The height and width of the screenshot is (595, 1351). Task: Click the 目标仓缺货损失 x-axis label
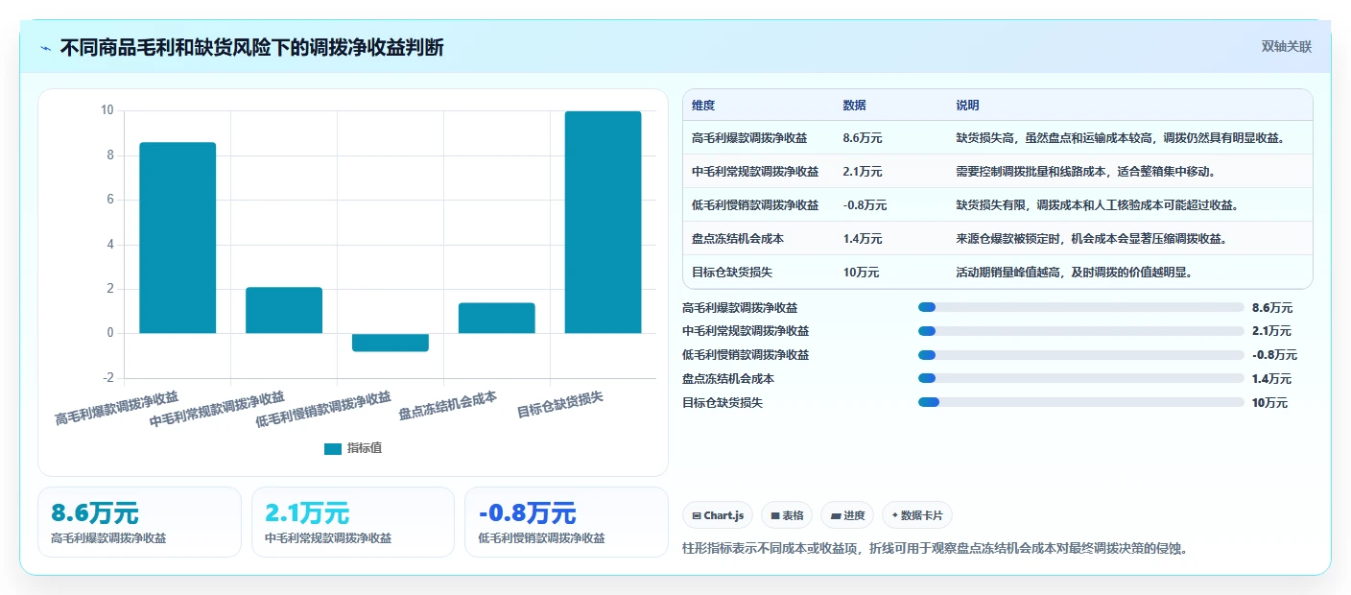click(x=560, y=404)
